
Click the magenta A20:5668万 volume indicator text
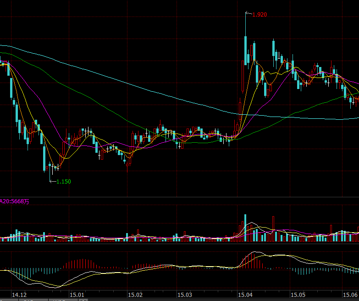[14, 201]
